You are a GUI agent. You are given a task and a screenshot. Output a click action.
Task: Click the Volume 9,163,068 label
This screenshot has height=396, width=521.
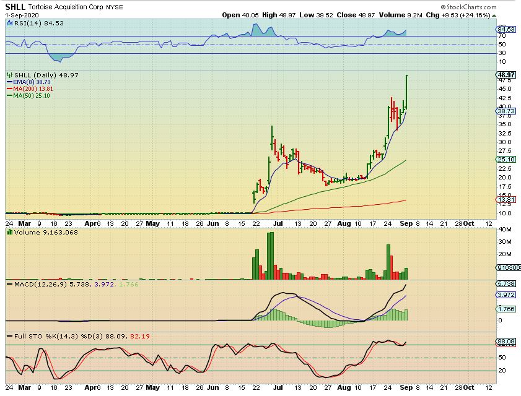(x=46, y=233)
